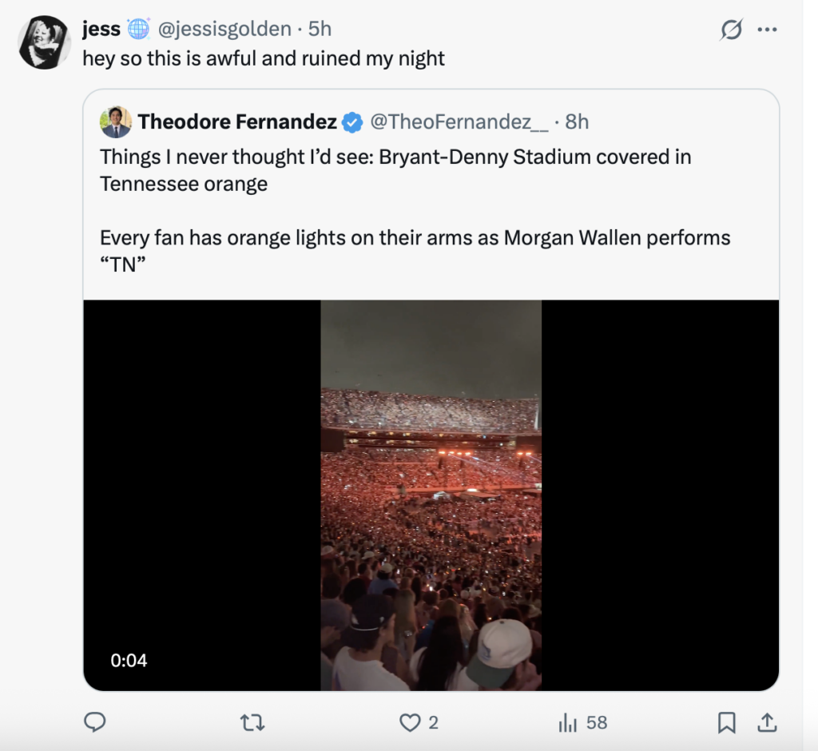Viewport: 818px width, 751px height.
Task: Open the quoted post's 8h timestamp
Action: pyautogui.click(x=577, y=122)
